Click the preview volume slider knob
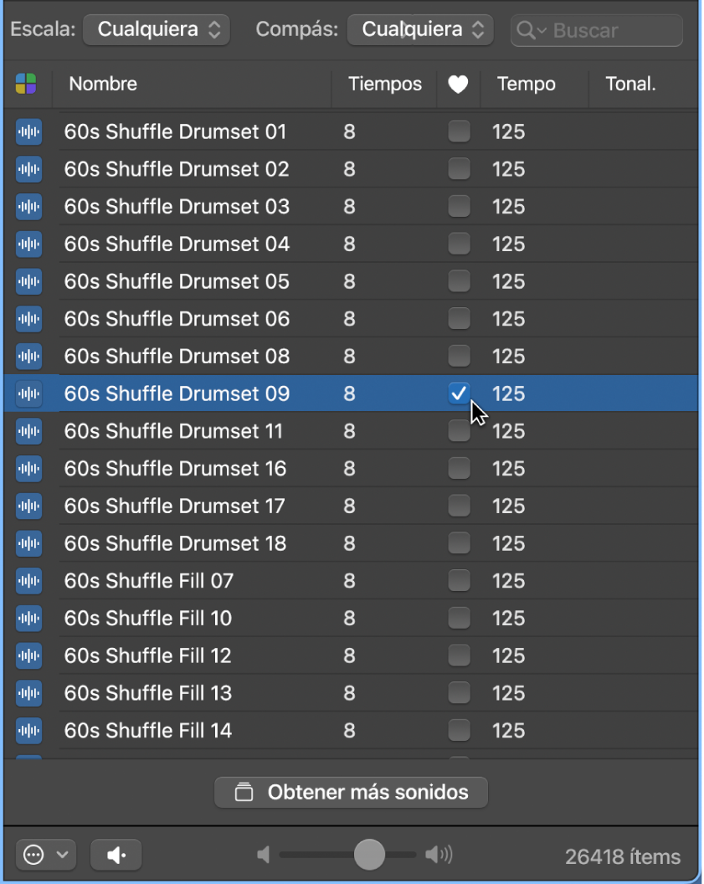 pyautogui.click(x=369, y=855)
